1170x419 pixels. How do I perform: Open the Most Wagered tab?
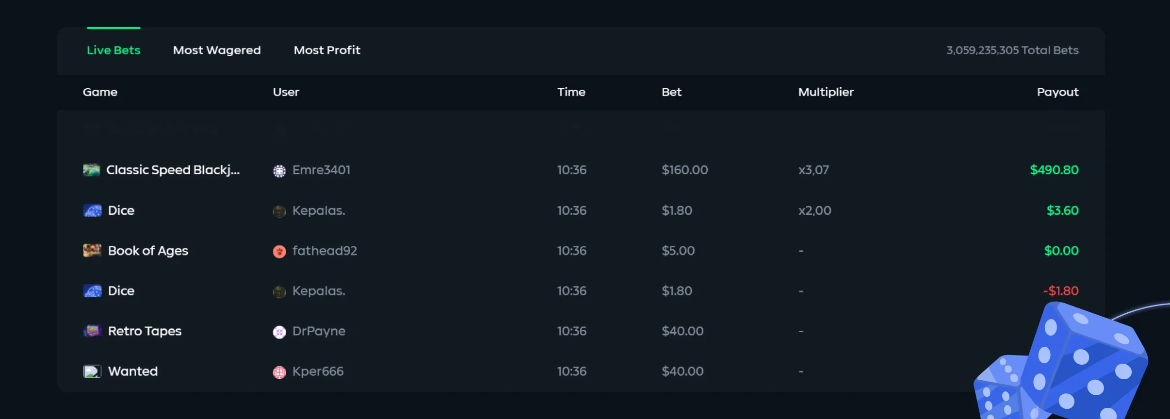(217, 50)
